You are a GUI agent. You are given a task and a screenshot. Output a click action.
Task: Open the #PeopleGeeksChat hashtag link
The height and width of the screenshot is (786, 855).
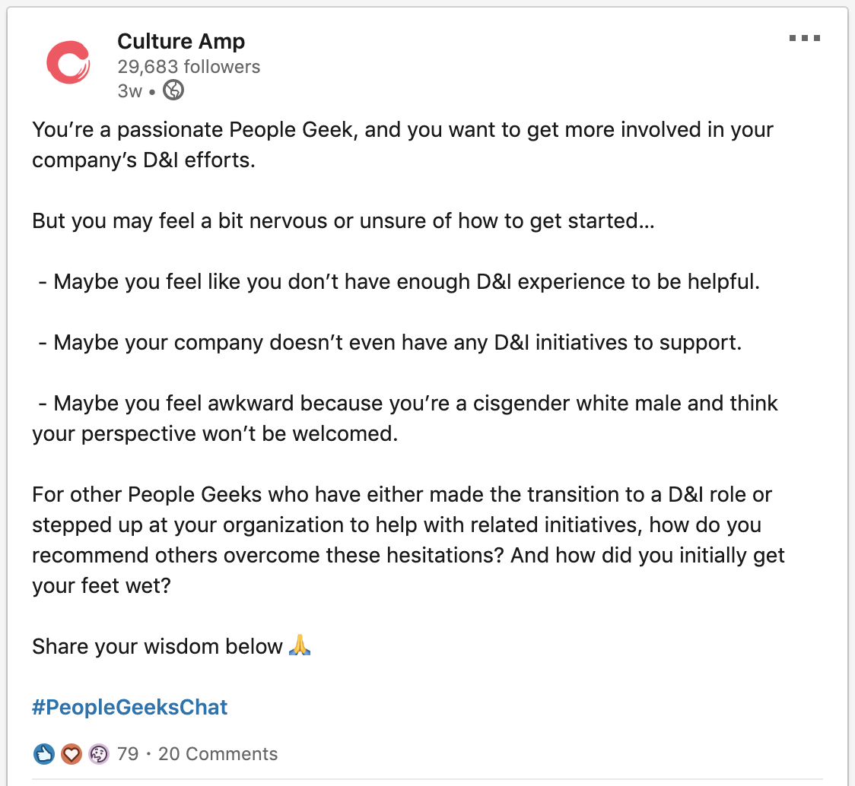130,708
